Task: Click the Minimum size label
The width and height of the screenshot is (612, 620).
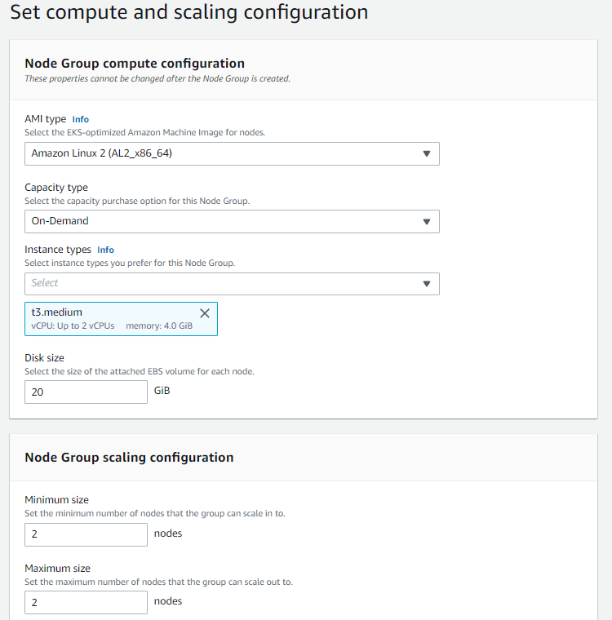Action: (56, 499)
